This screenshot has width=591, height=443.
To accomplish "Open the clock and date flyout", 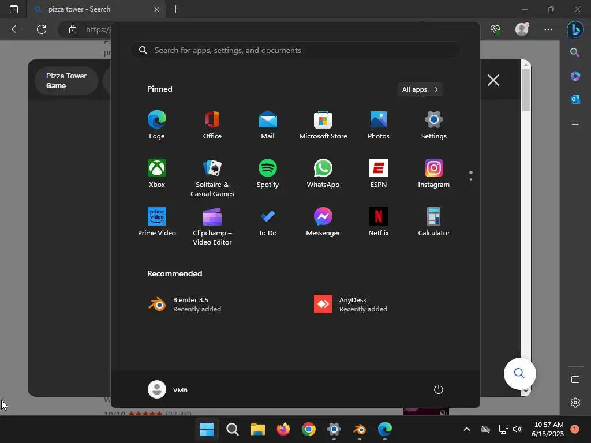I will pyautogui.click(x=548, y=429).
